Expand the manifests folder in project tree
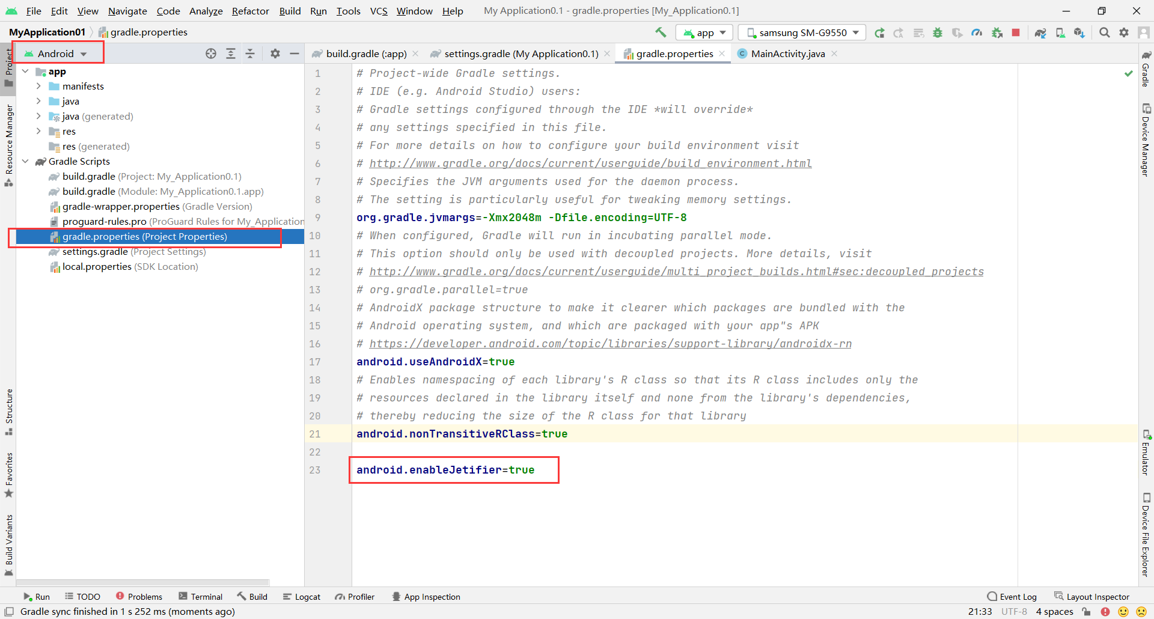1154x619 pixels. [x=38, y=86]
